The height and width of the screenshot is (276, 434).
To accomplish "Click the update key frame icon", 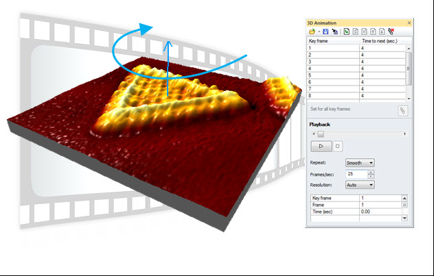I will 356,32.
